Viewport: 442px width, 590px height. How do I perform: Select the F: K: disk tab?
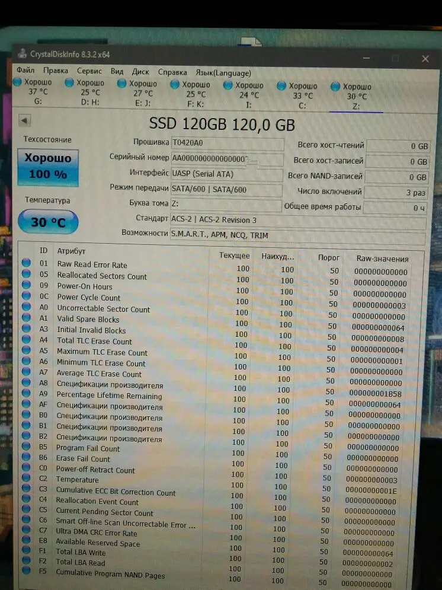(191, 94)
